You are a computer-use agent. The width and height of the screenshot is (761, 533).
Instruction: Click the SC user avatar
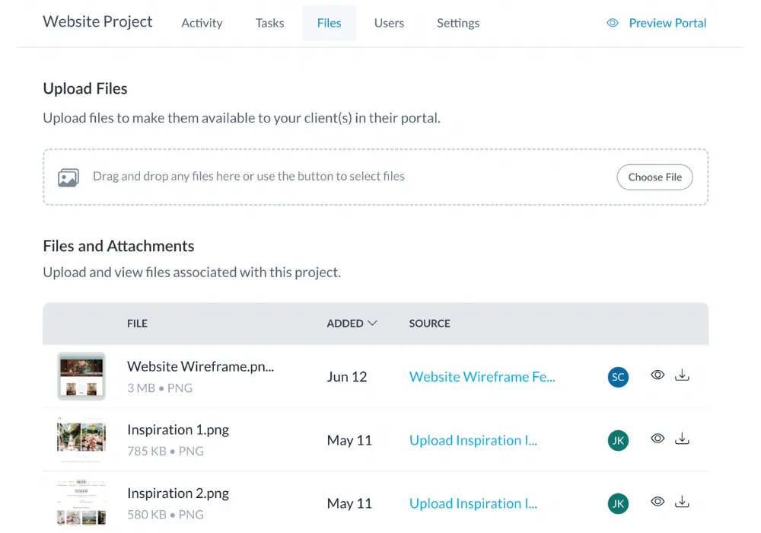pyautogui.click(x=619, y=377)
